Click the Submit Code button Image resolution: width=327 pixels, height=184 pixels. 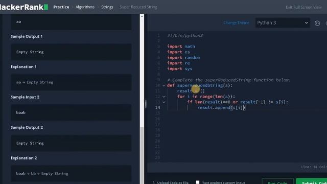click(x=312, y=181)
